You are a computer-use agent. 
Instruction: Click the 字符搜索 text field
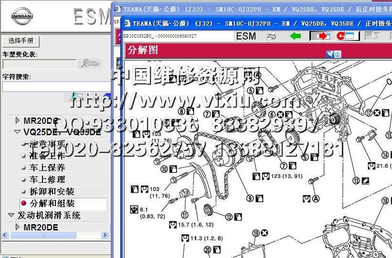pos(56,87)
